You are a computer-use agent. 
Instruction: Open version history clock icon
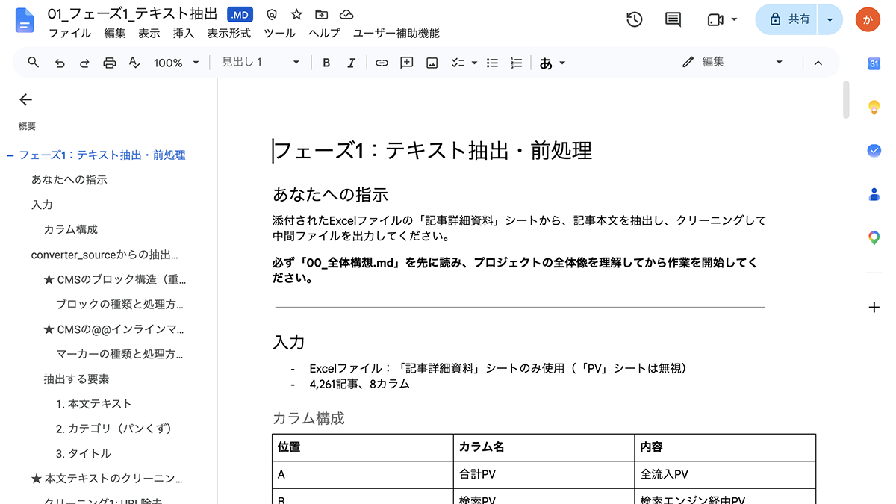click(634, 19)
